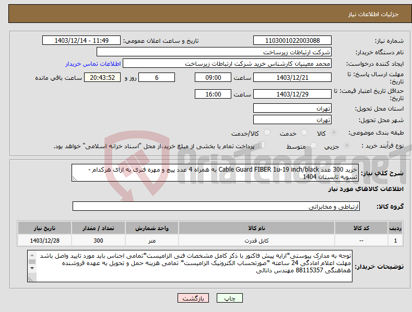Click the goods group field ارتباطی و مخابراتی

216,207
